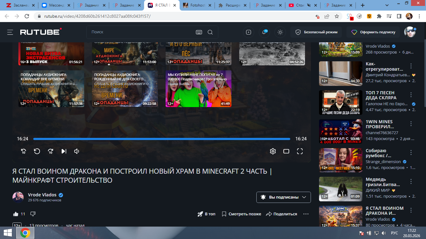The height and width of the screenshot is (239, 426).
Task: Go back in the browser
Action: coord(7,16)
